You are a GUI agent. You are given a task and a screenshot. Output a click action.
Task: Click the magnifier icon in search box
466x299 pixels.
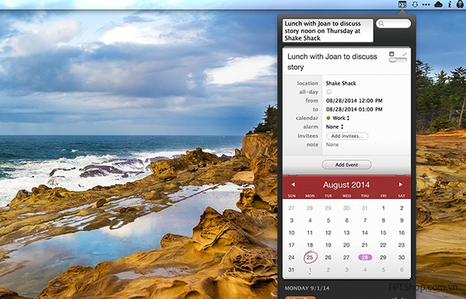click(381, 23)
